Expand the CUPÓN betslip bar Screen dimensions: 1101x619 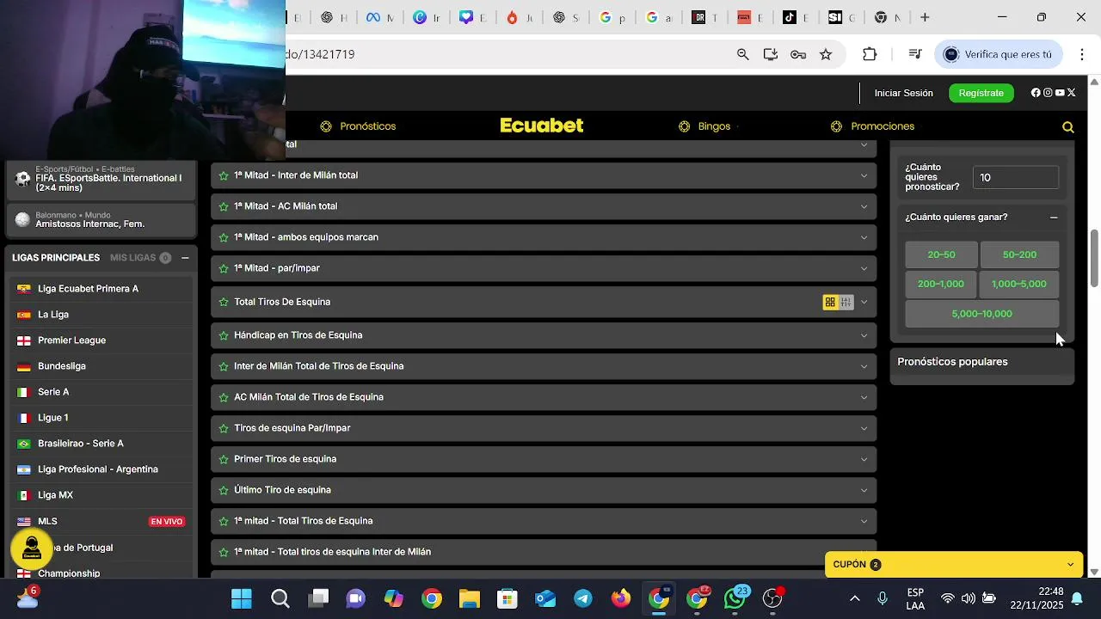[x=954, y=565]
